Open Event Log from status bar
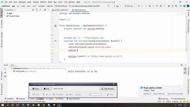 pyautogui.click(x=163, y=99)
